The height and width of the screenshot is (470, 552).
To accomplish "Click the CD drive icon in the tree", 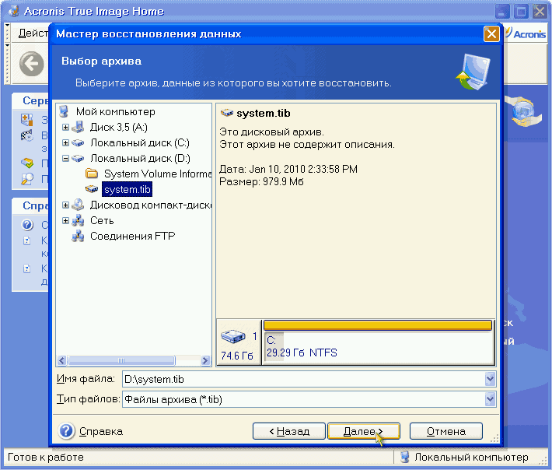I will (x=78, y=205).
